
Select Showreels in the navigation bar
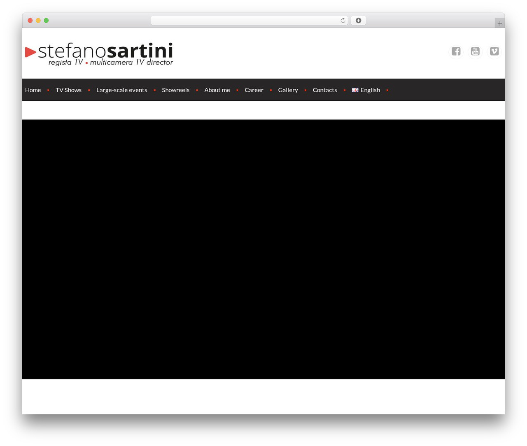tap(175, 90)
